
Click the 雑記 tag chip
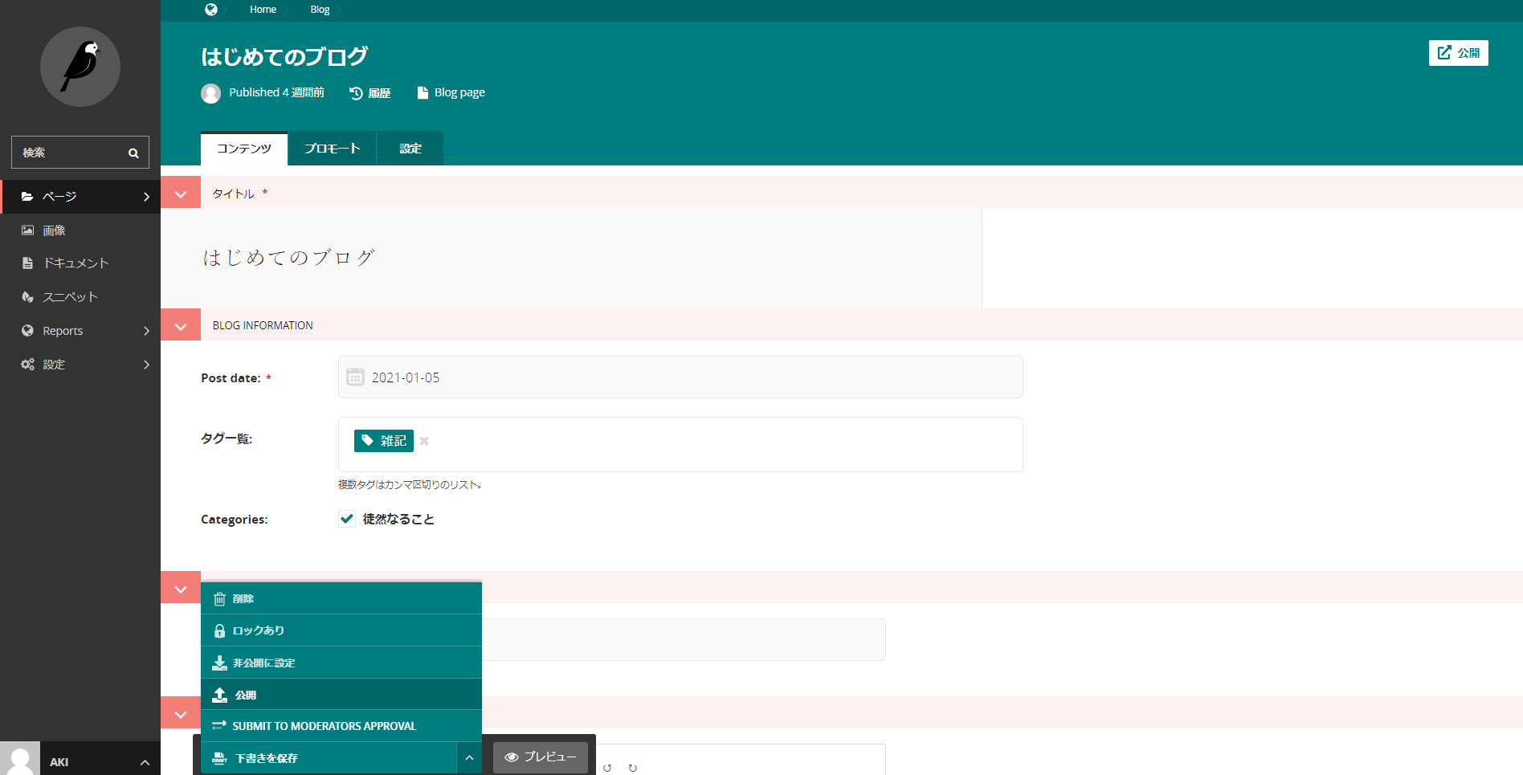click(384, 441)
